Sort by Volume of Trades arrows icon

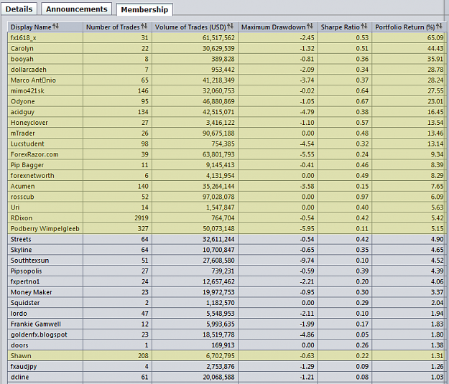[x=230, y=27]
